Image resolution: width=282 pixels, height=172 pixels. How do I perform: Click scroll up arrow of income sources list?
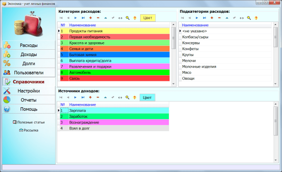click(276, 104)
